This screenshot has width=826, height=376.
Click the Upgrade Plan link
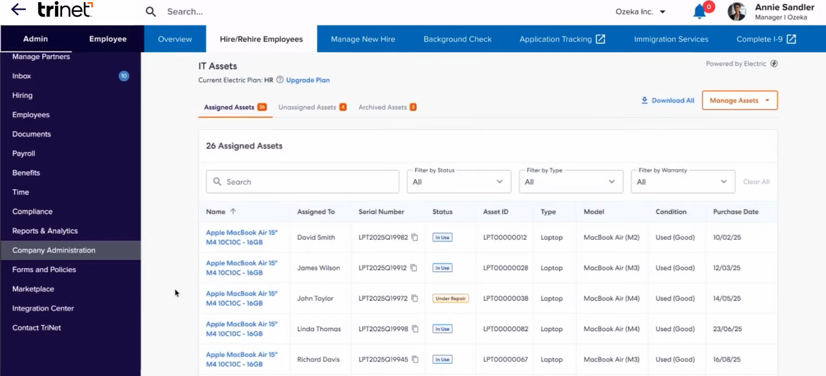coord(308,80)
